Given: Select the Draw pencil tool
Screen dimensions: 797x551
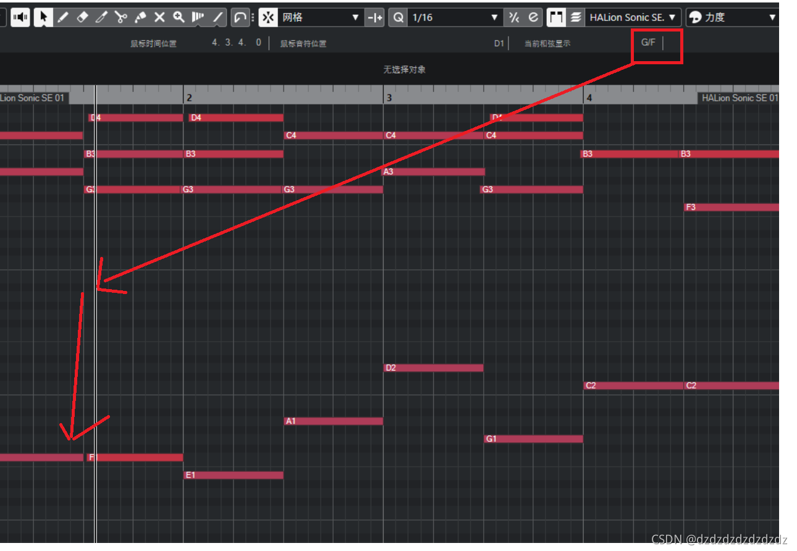Looking at the screenshot, I should click(62, 17).
